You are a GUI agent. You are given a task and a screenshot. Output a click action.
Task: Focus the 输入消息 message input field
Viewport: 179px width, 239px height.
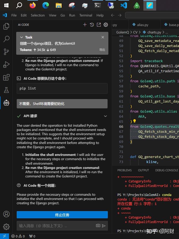click(x=56, y=226)
